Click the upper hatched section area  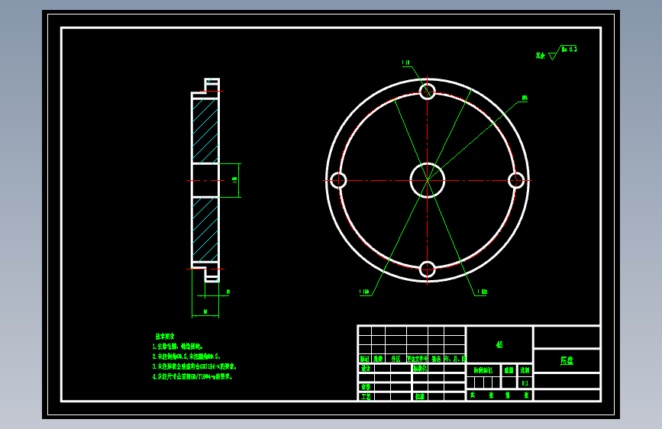(205, 131)
